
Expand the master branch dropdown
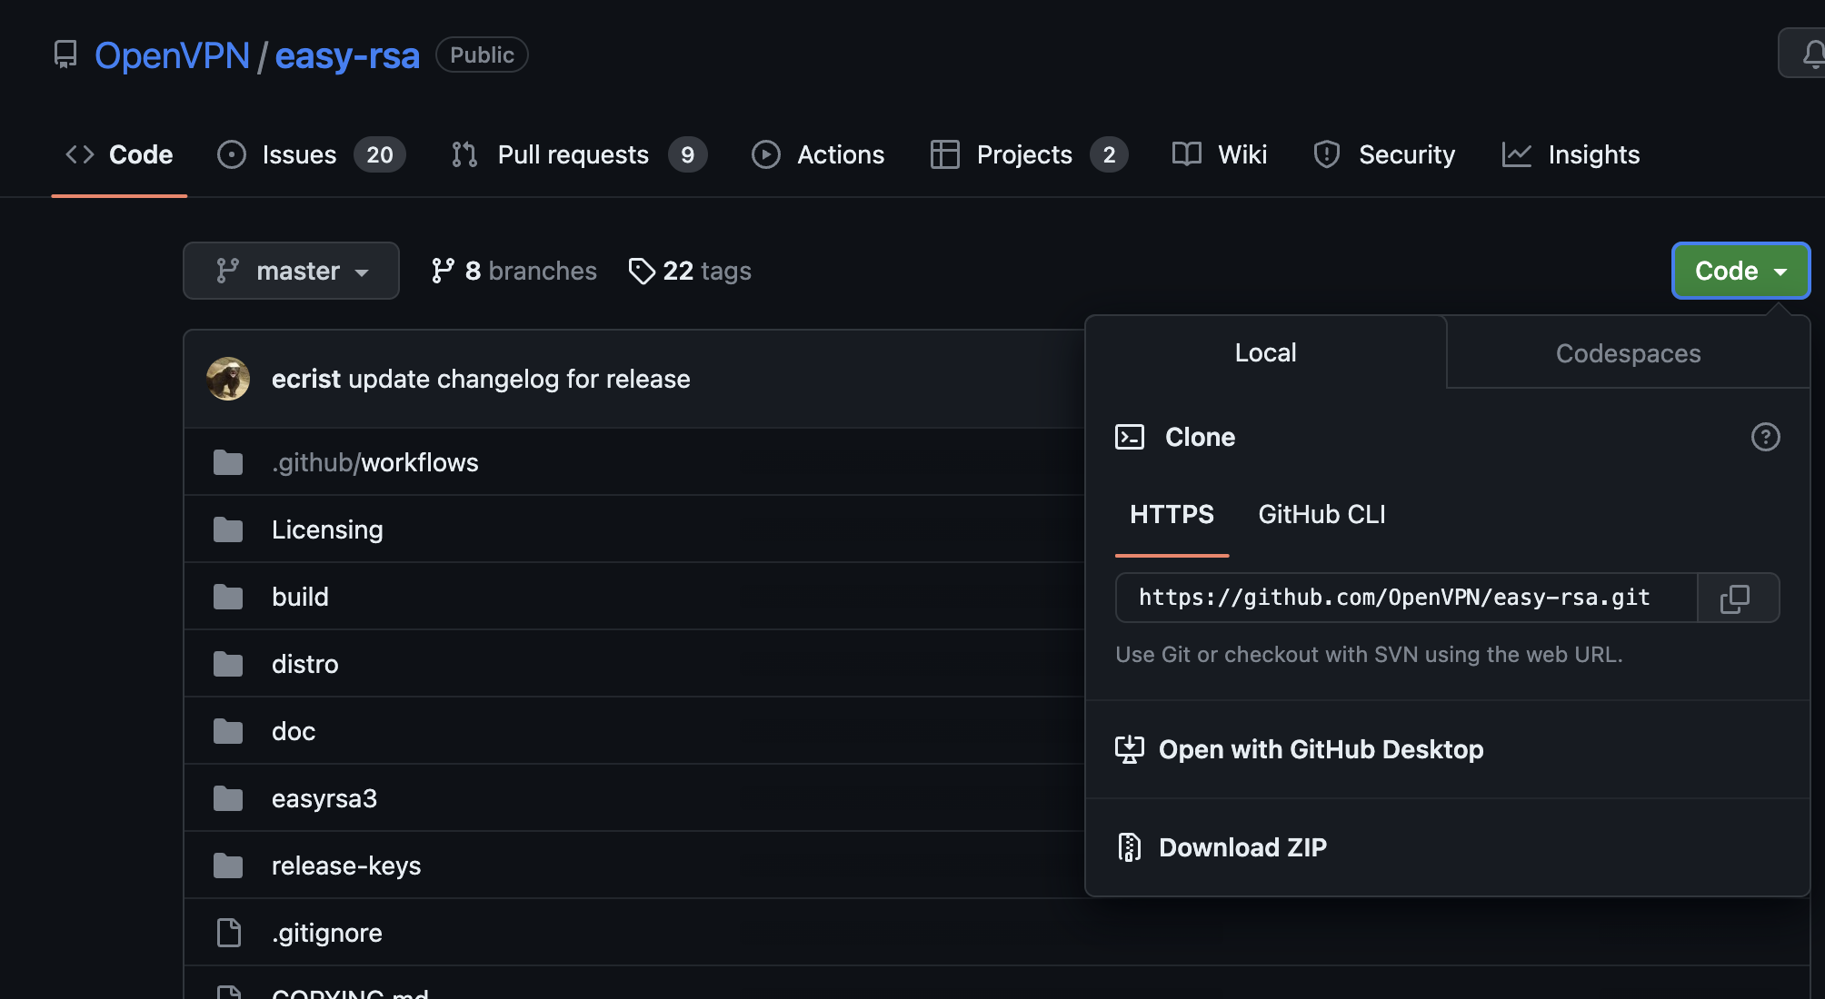click(x=291, y=271)
